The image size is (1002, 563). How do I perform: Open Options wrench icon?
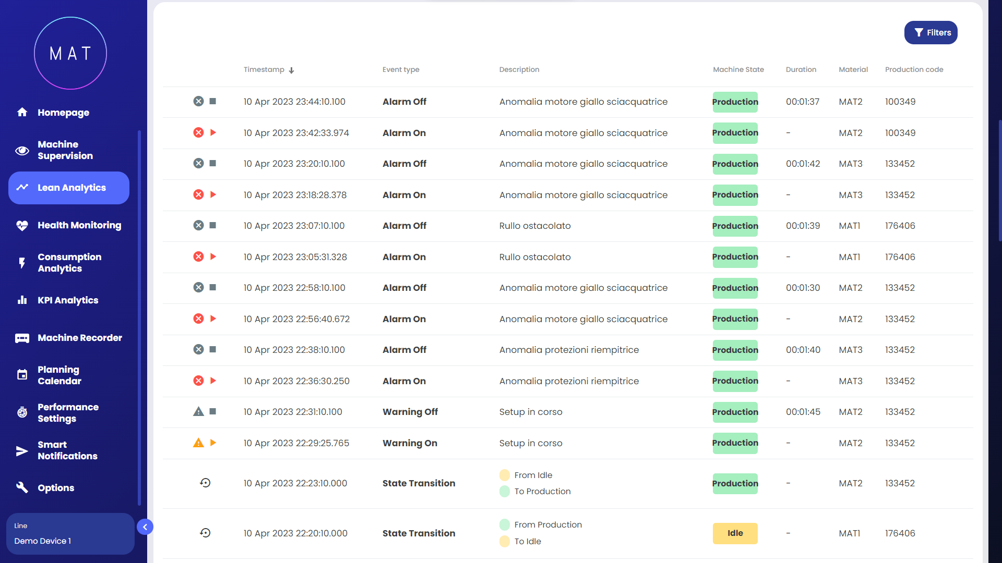tap(22, 488)
